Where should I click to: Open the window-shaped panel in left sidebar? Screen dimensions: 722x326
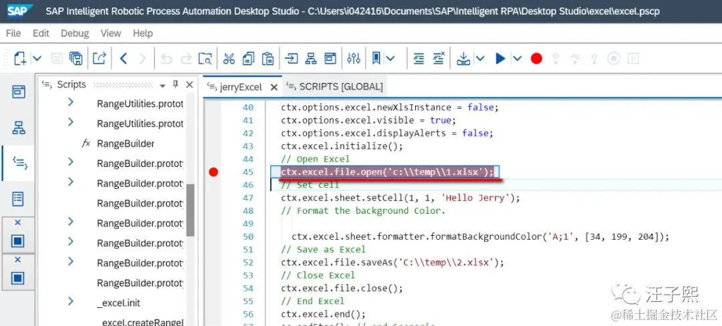19,92
